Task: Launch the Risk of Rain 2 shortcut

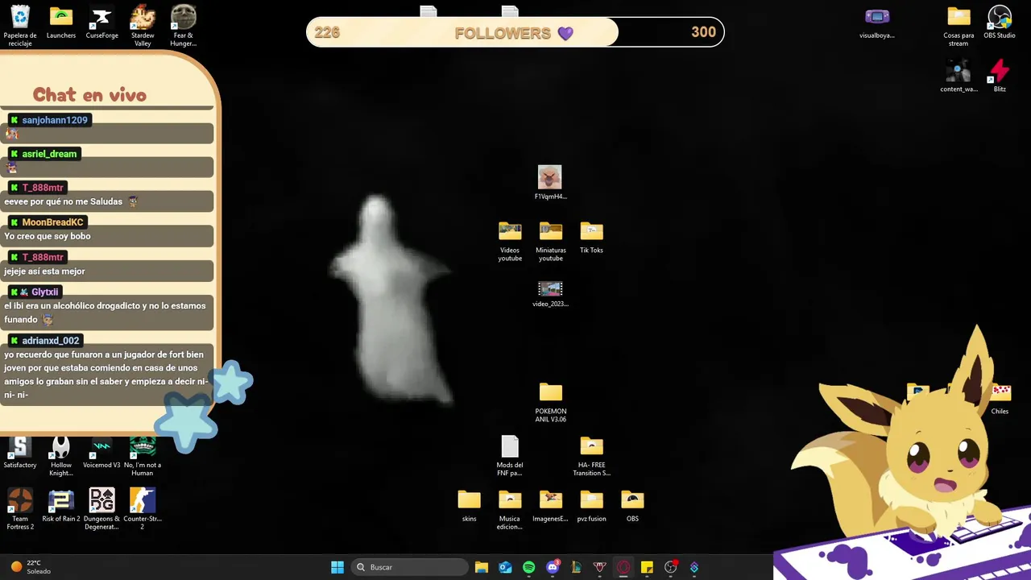Action: click(x=61, y=506)
